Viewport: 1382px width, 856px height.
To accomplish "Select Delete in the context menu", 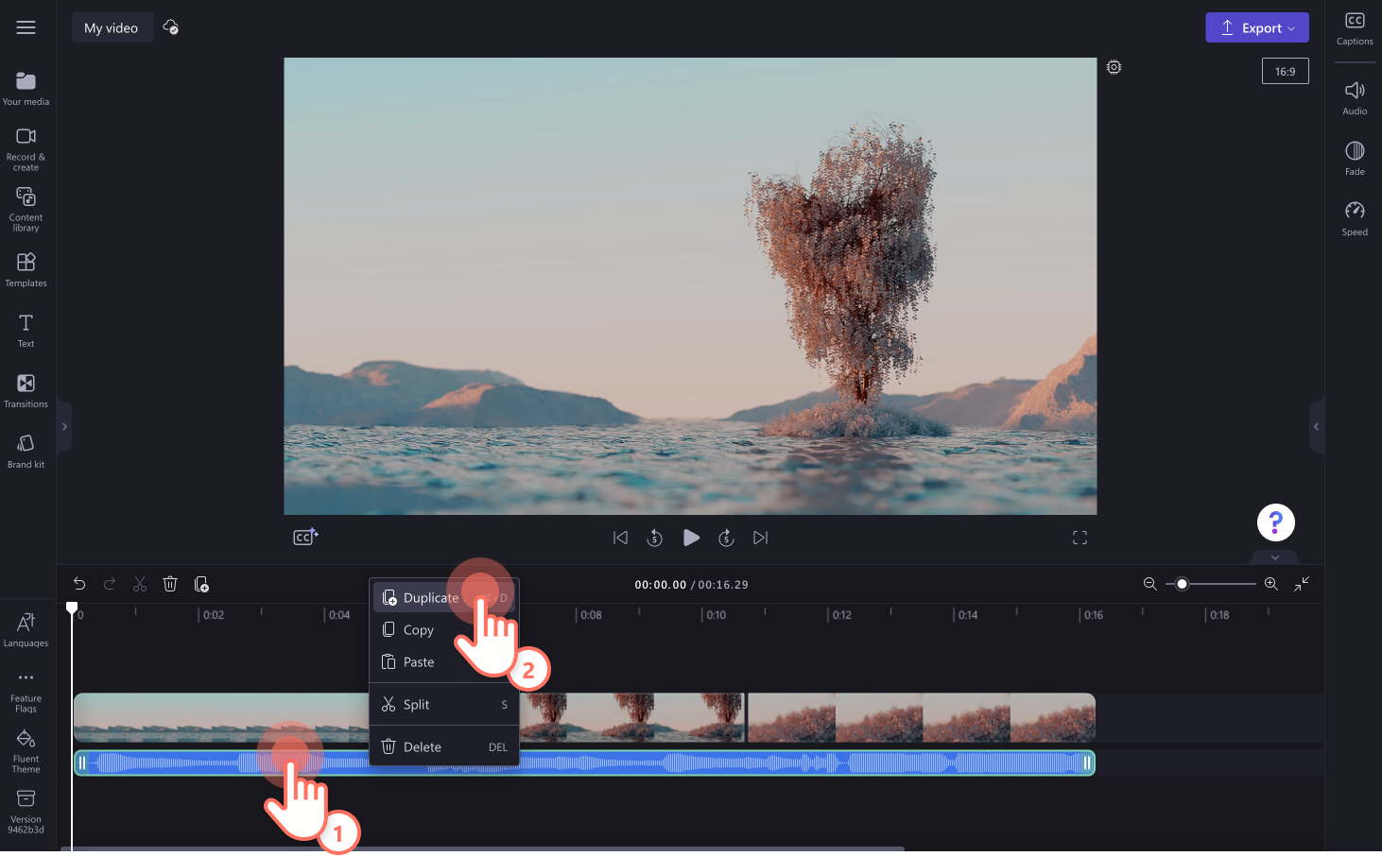I will click(x=444, y=747).
